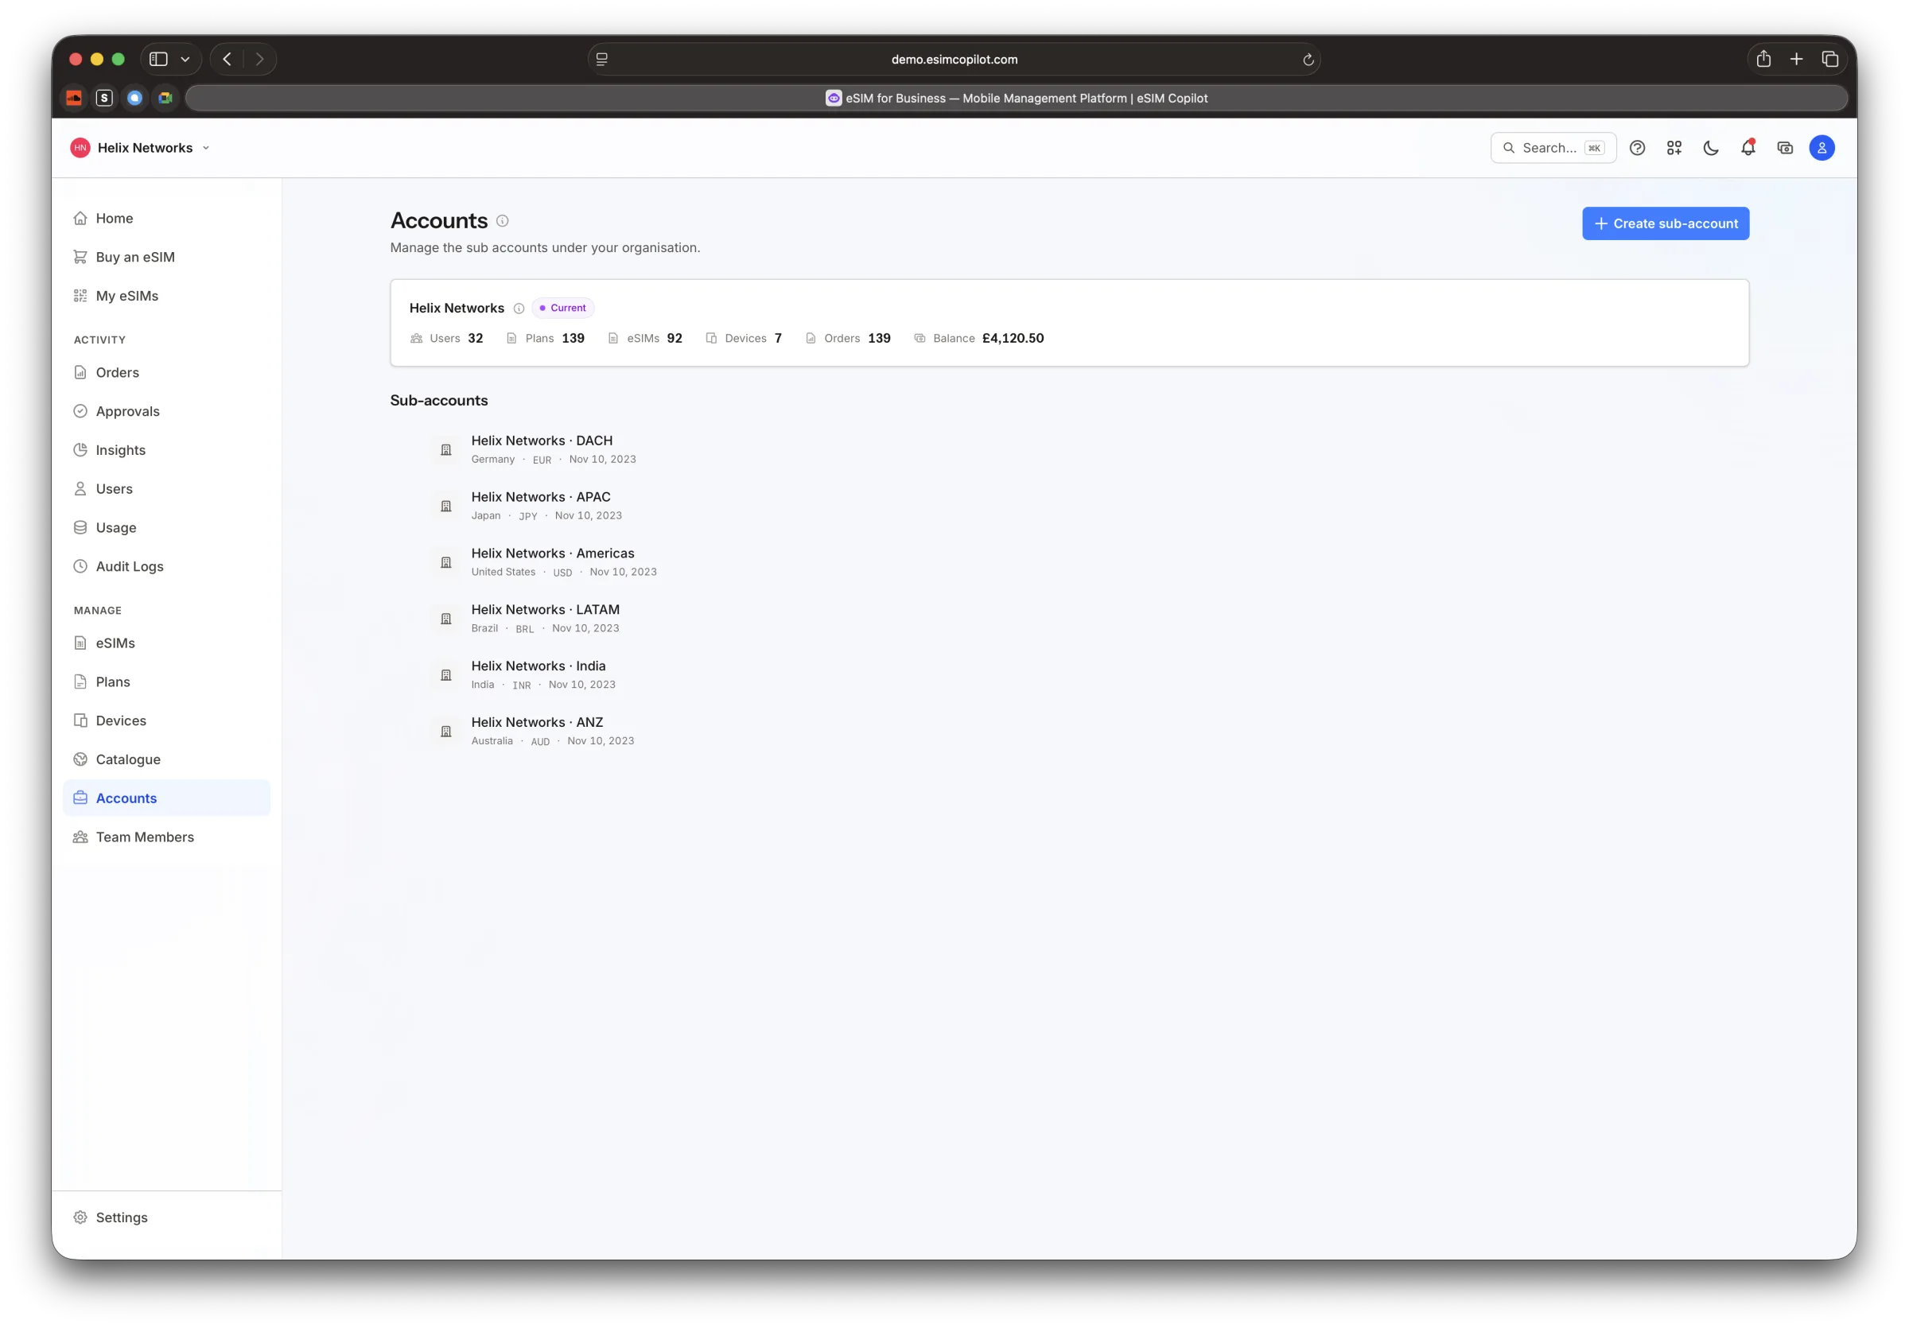Open Helix Networks · DACH sub-account
1909x1328 pixels.
point(542,441)
